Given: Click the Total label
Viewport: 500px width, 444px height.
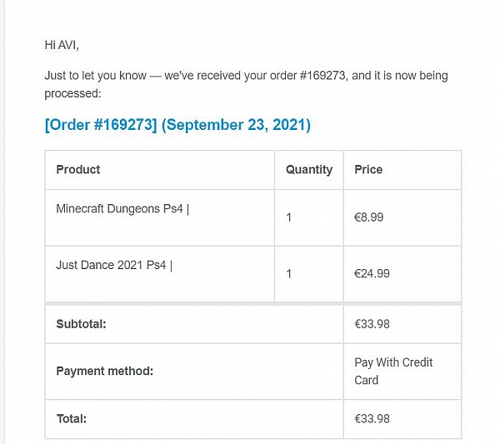Looking at the screenshot, I should [x=72, y=419].
